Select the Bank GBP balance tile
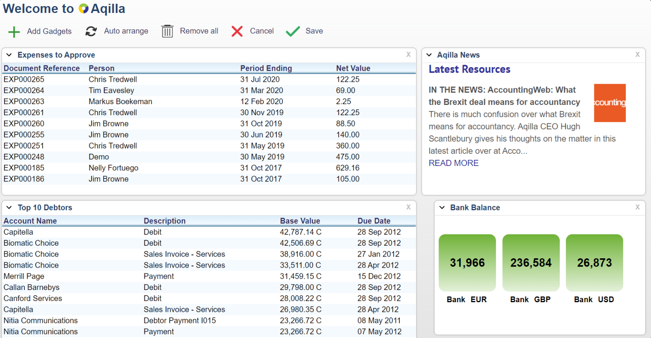 [531, 263]
